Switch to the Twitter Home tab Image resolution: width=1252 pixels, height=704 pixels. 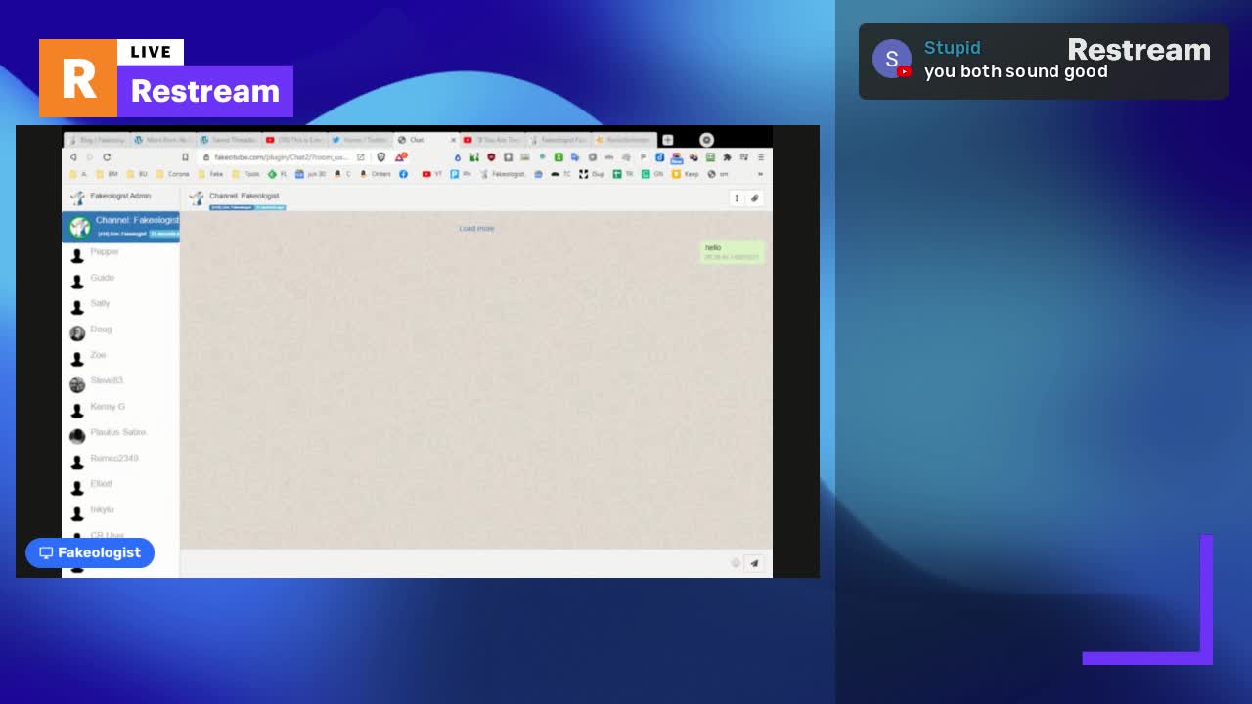click(x=360, y=140)
